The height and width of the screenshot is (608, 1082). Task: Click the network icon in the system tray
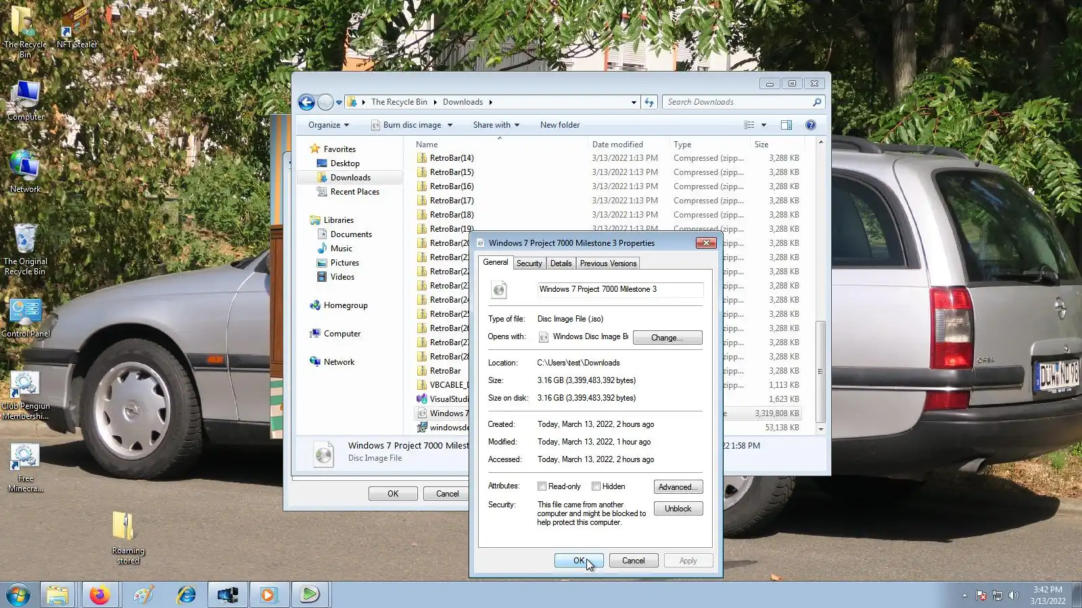pyautogui.click(x=997, y=595)
